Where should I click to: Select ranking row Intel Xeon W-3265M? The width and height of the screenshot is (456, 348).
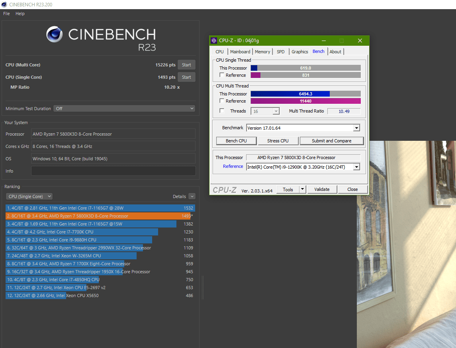tap(100, 256)
